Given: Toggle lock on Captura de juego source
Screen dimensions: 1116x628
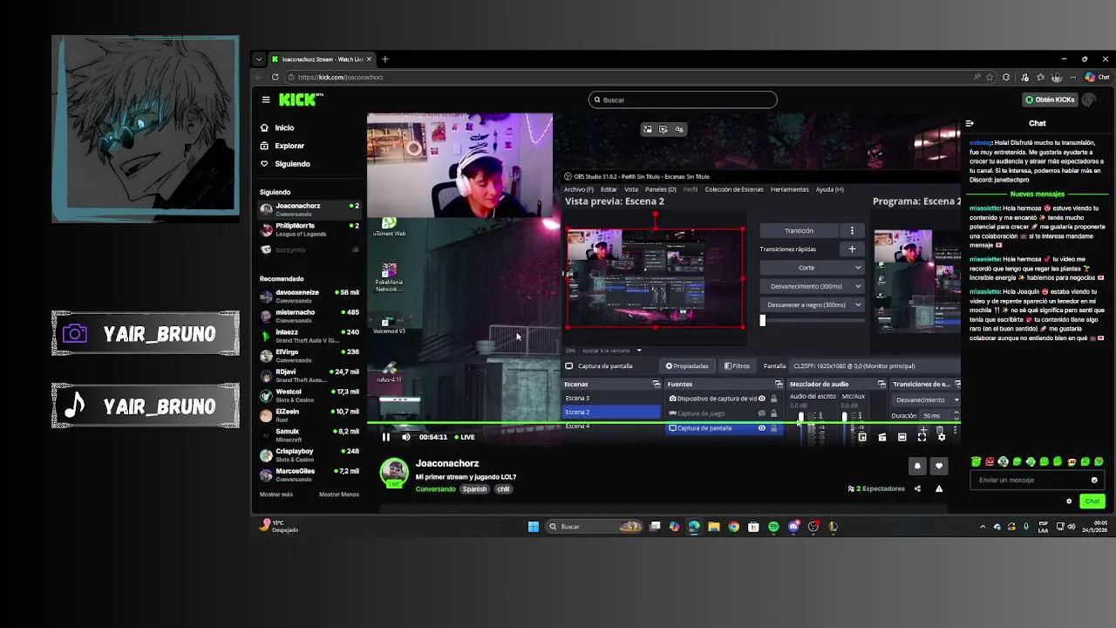Looking at the screenshot, I should (773, 413).
